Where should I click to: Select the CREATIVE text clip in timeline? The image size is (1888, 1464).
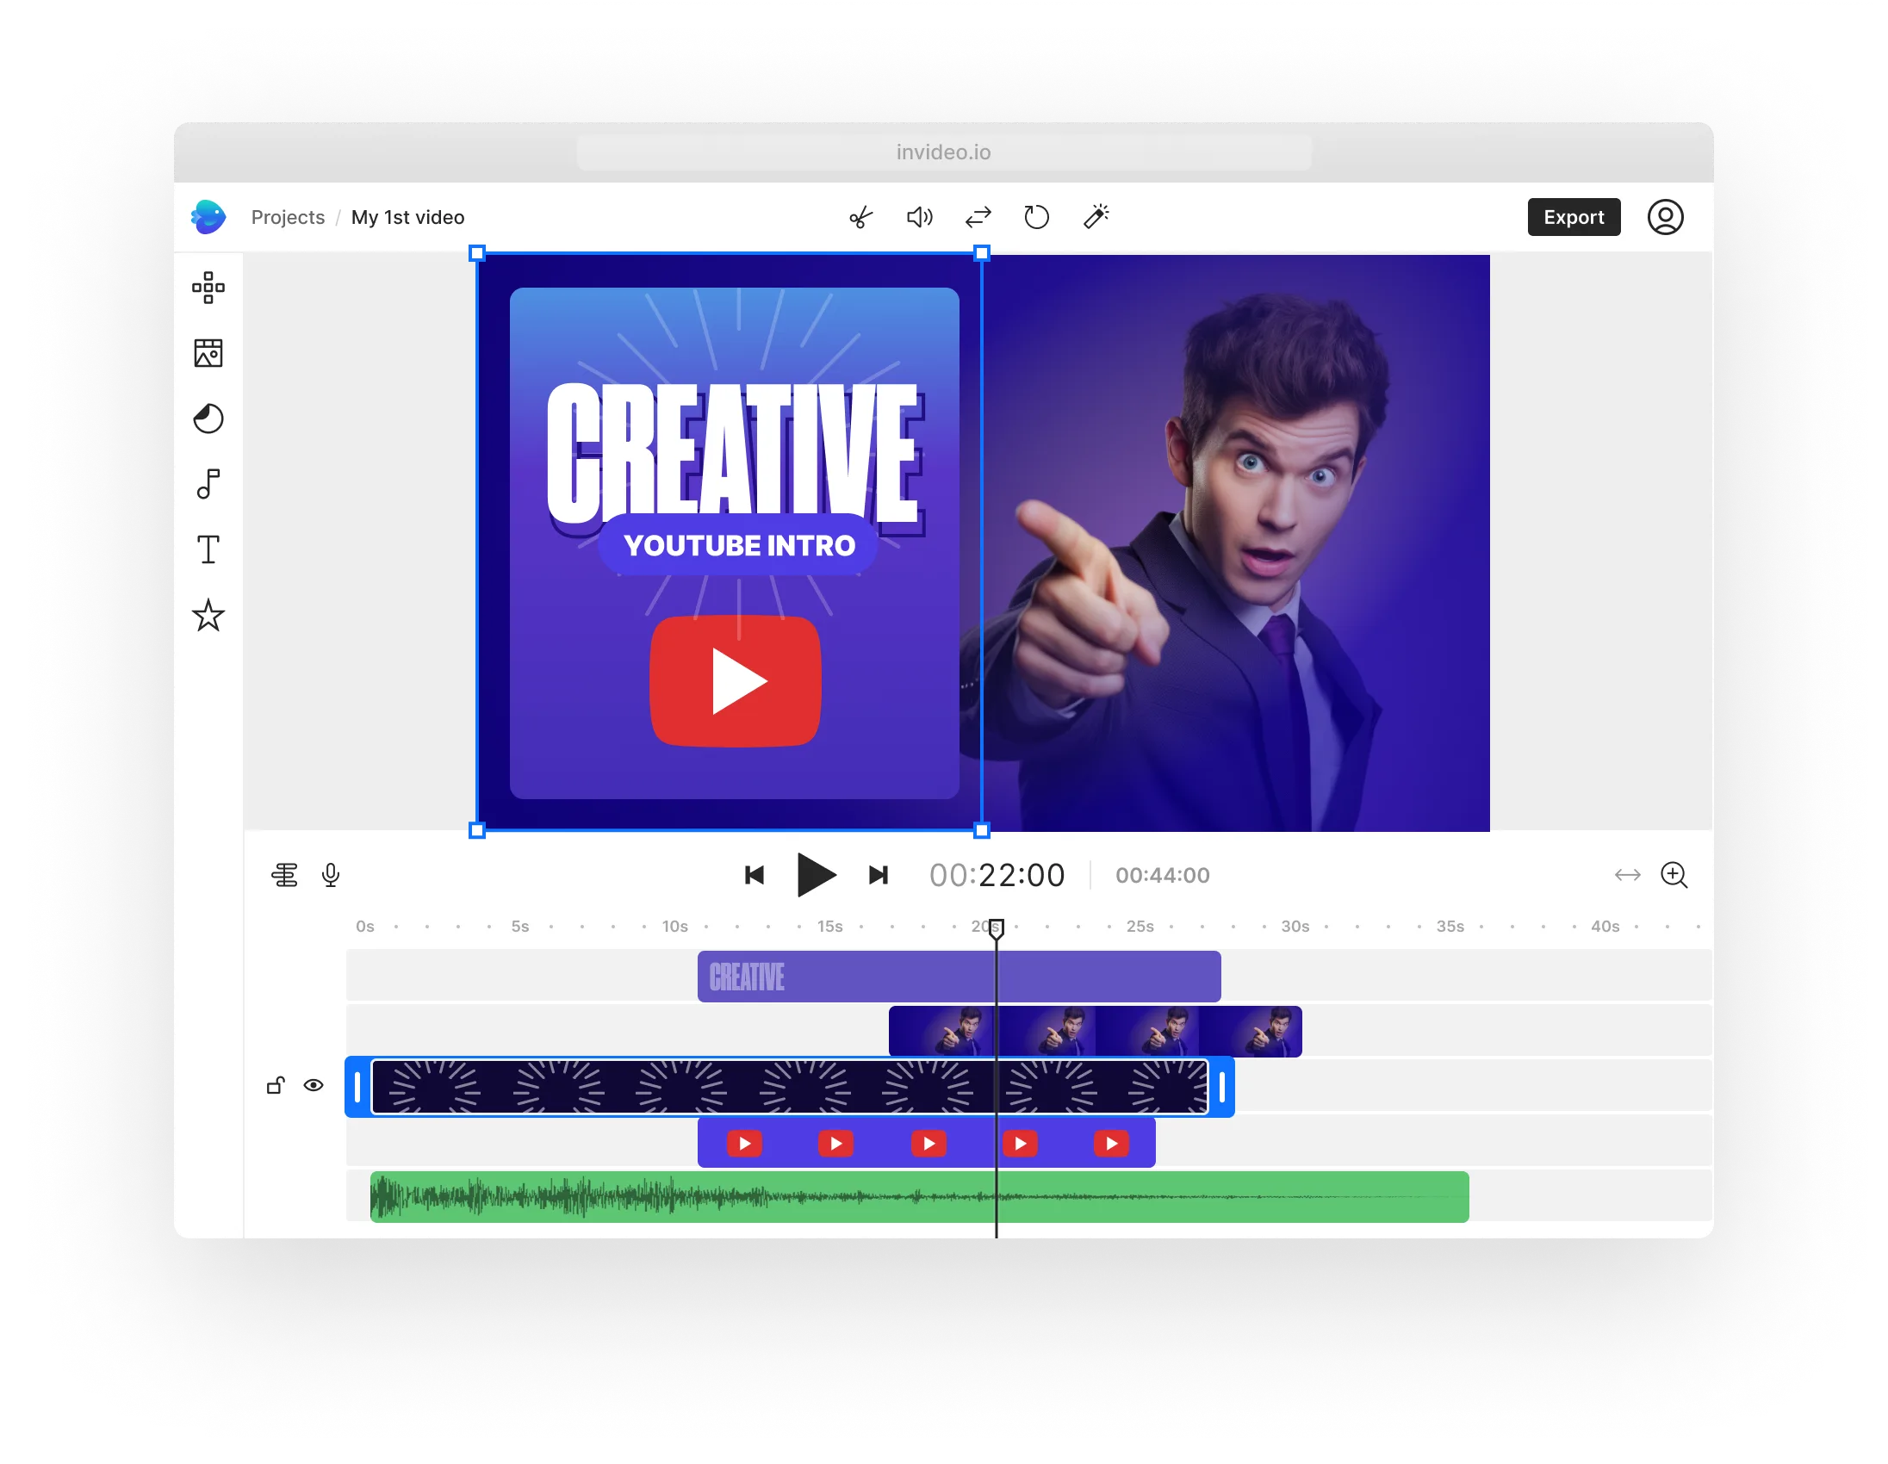click(959, 977)
